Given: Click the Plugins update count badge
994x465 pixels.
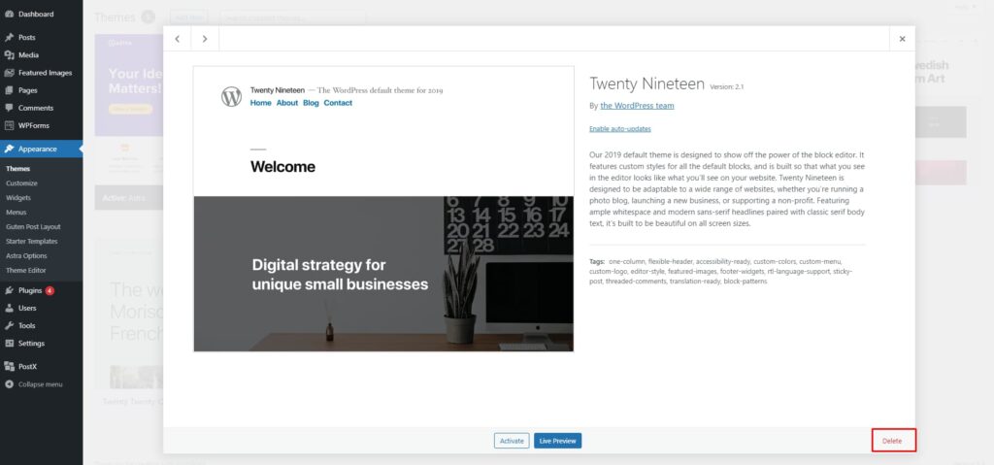Looking at the screenshot, I should (x=50, y=290).
